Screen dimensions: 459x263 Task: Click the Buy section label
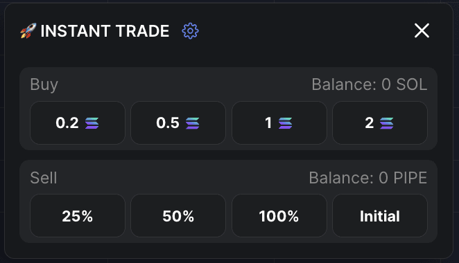click(44, 85)
